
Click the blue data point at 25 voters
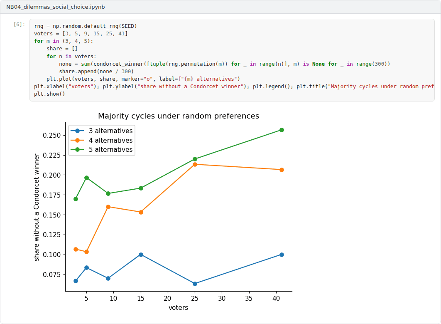pos(195,284)
